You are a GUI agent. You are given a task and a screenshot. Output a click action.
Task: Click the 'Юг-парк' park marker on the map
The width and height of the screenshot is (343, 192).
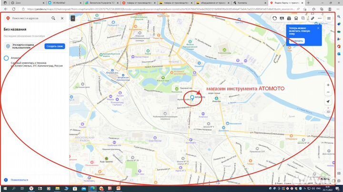pos(163,78)
